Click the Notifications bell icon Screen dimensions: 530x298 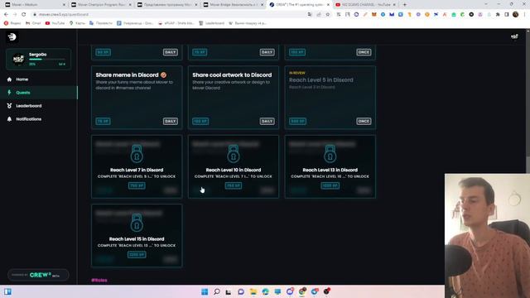(x=9, y=119)
